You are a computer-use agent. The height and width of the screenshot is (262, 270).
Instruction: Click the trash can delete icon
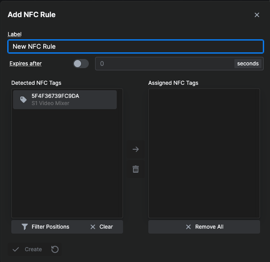(136, 169)
